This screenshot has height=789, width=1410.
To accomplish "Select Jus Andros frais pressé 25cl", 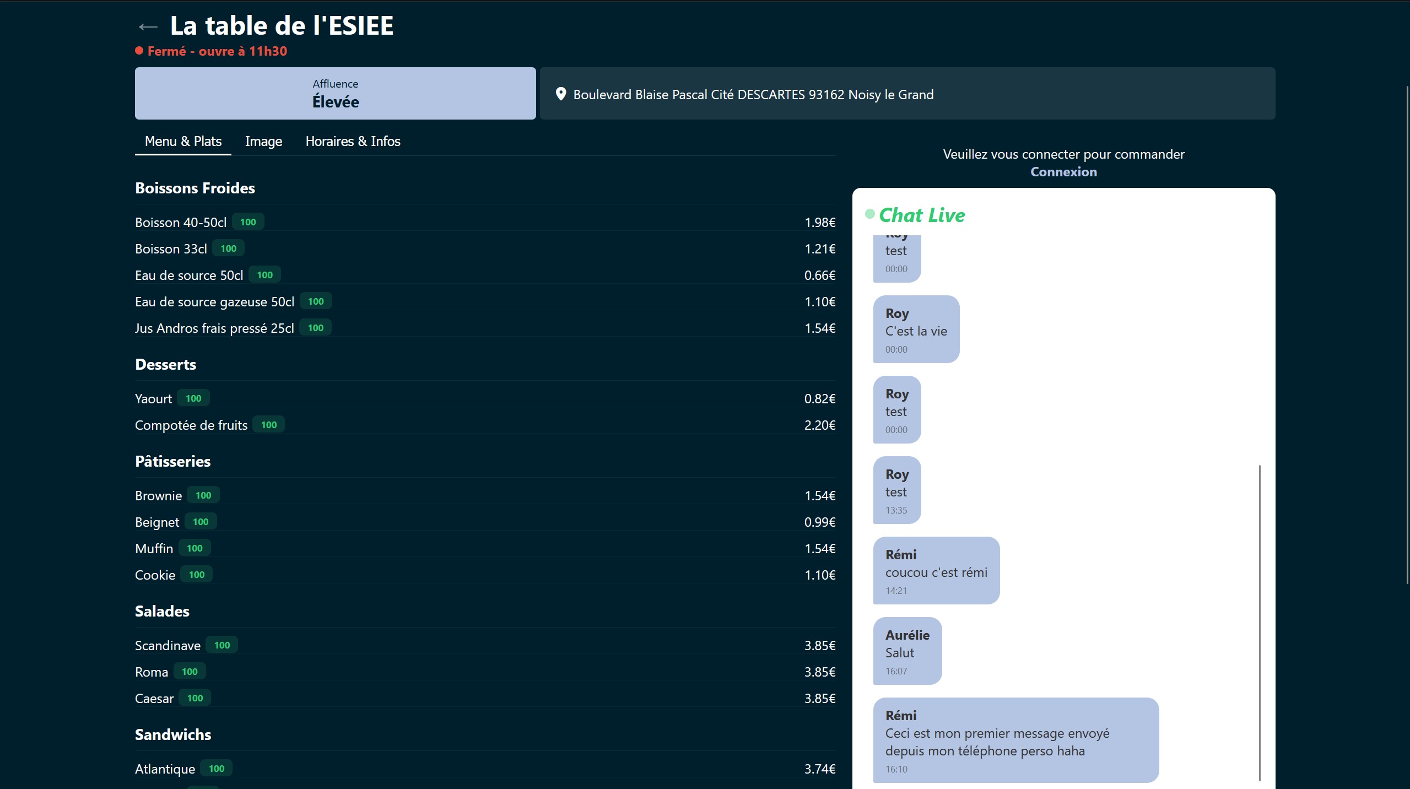I will pos(485,328).
